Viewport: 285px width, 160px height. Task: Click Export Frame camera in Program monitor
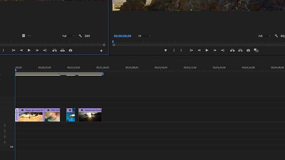[x=248, y=50]
